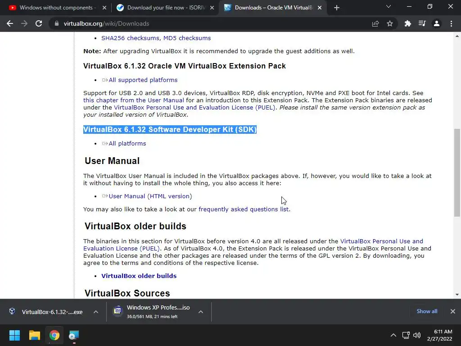The height and width of the screenshot is (346, 461).
Task: Open the installer app icon on taskbar
Action: 74,335
